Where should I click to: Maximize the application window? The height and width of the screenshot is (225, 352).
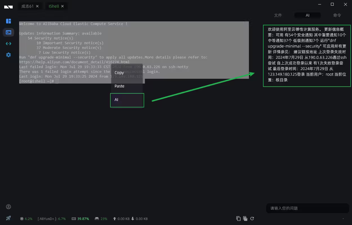point(332,4)
